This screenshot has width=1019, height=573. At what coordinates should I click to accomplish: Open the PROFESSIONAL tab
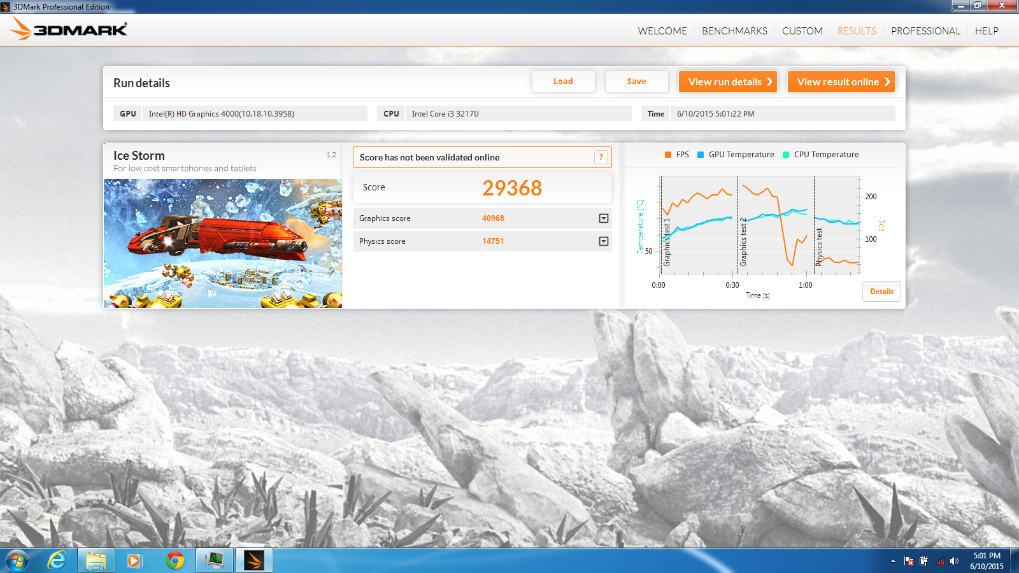[x=925, y=31]
